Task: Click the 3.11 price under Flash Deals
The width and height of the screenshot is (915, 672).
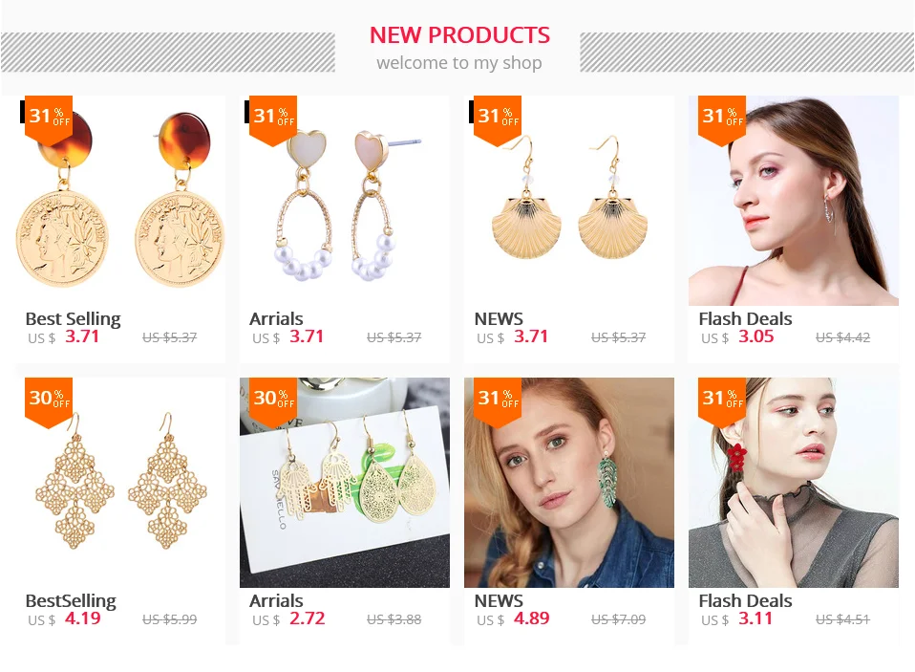Action: click(x=755, y=618)
